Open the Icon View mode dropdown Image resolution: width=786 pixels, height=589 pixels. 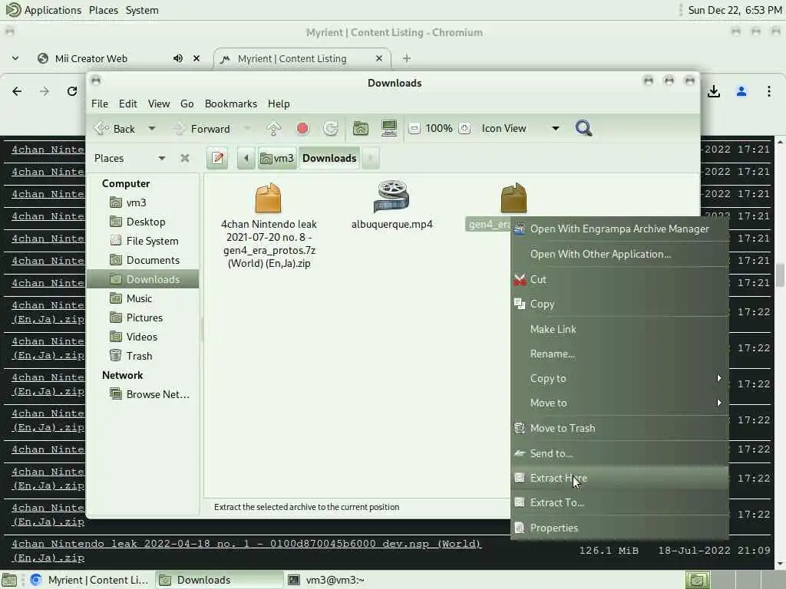(520, 129)
